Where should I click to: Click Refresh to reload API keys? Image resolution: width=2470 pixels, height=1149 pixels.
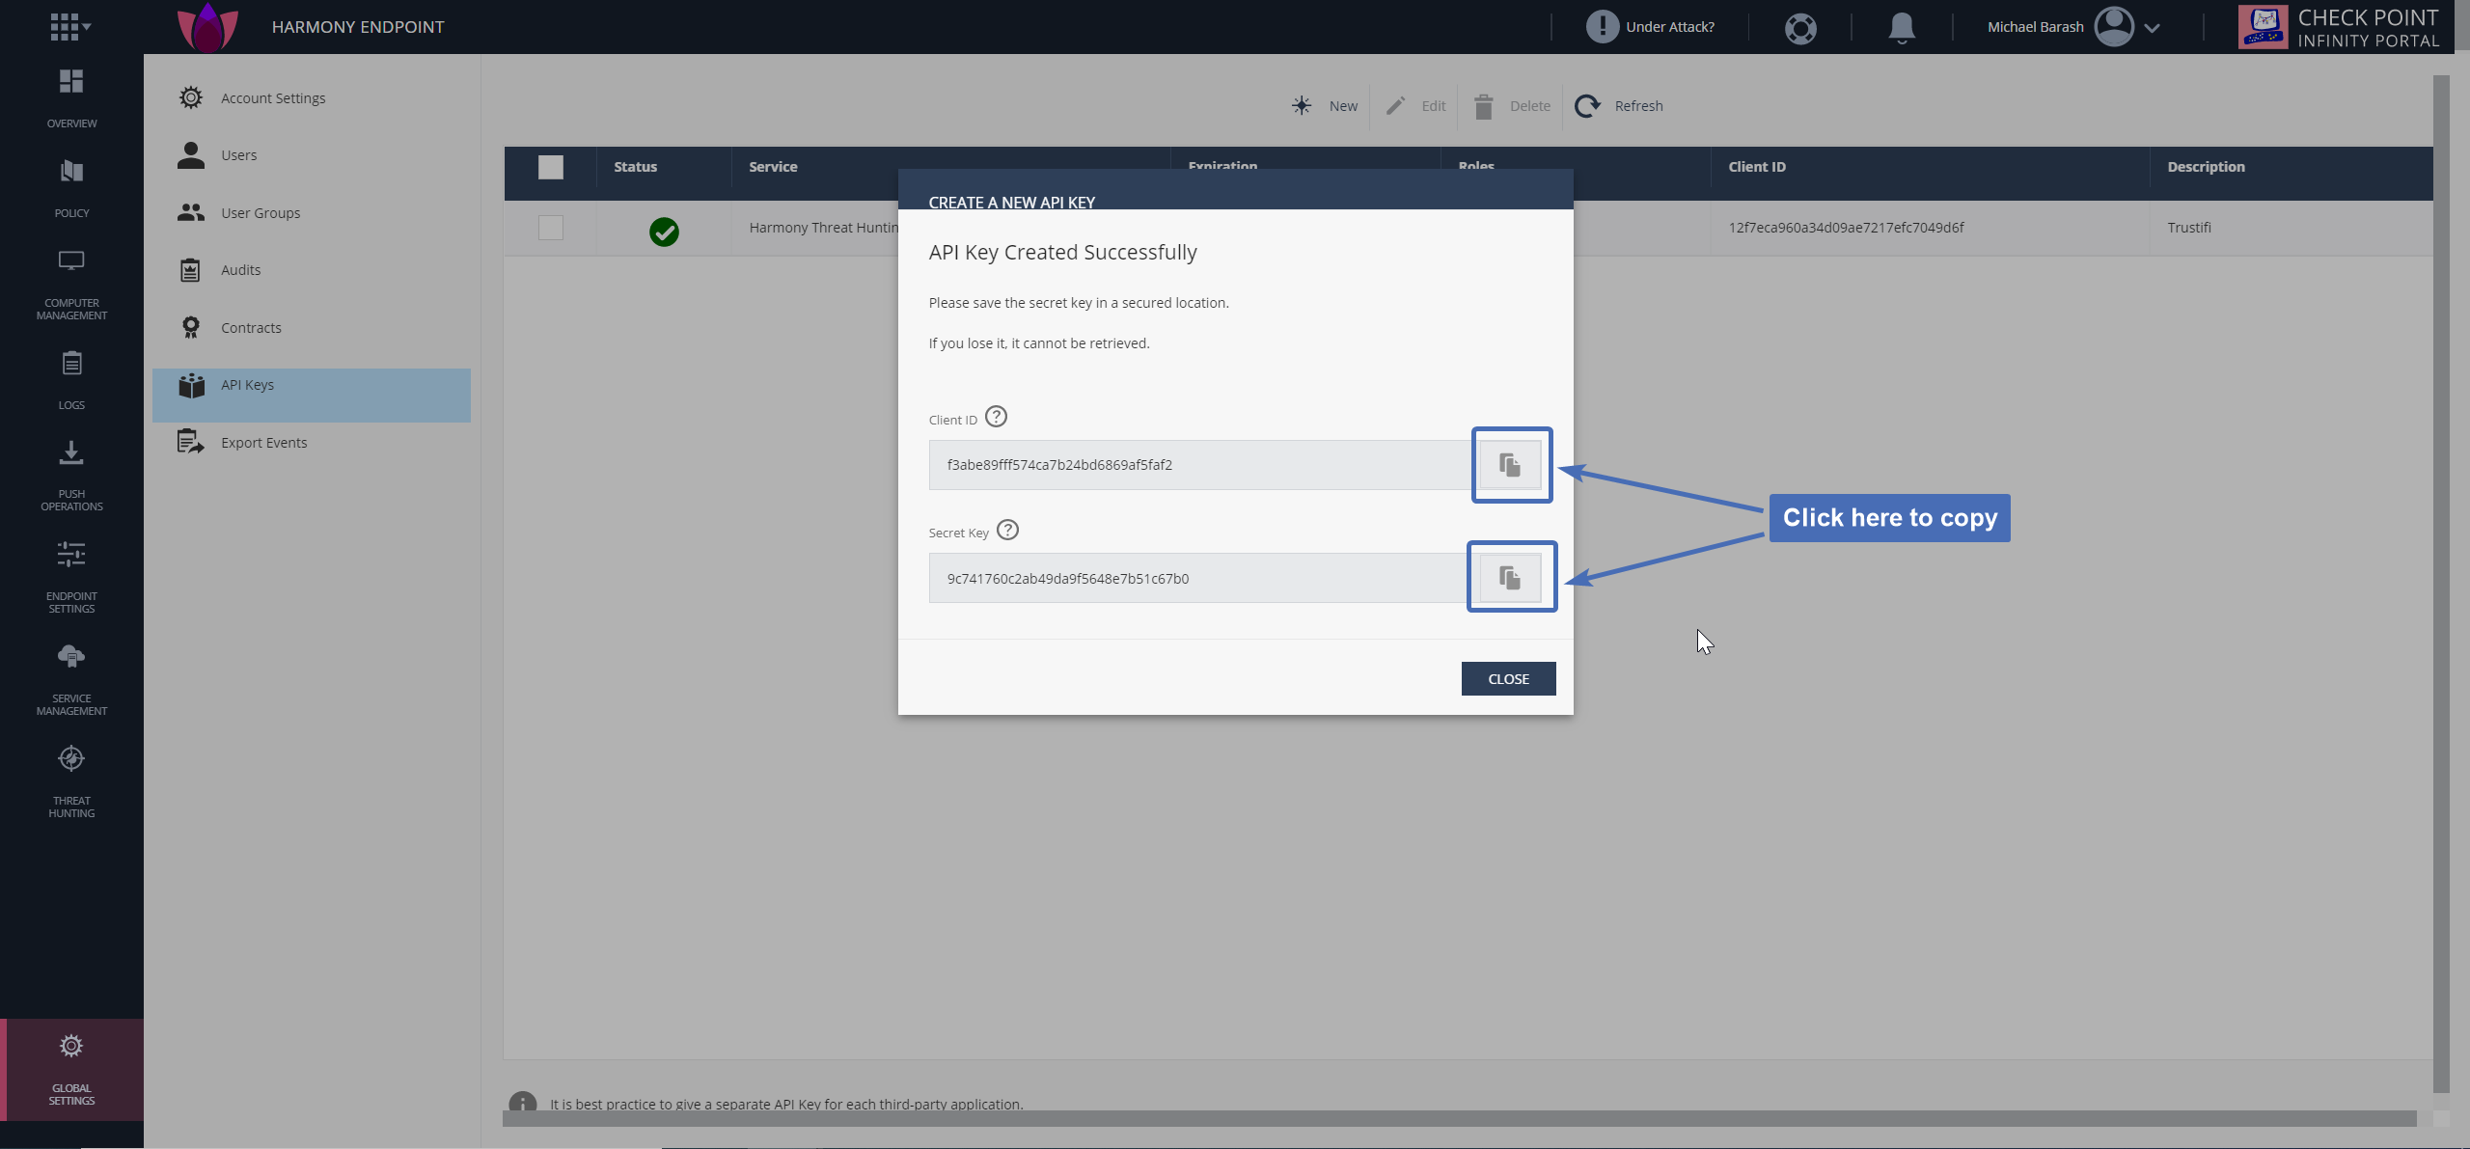click(x=1619, y=106)
